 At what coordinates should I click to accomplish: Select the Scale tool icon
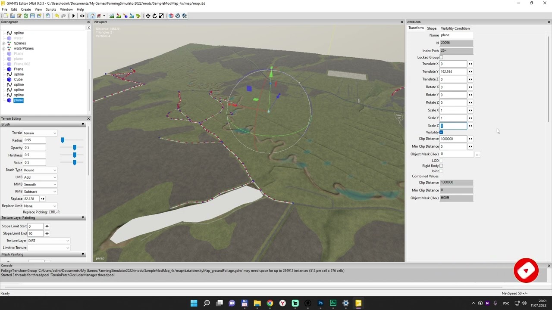coord(161,16)
